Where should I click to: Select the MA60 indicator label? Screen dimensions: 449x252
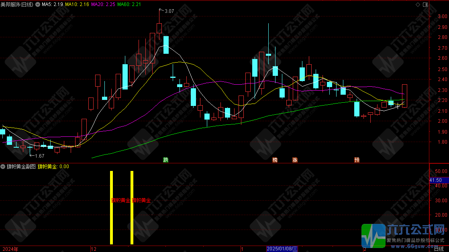[129, 4]
